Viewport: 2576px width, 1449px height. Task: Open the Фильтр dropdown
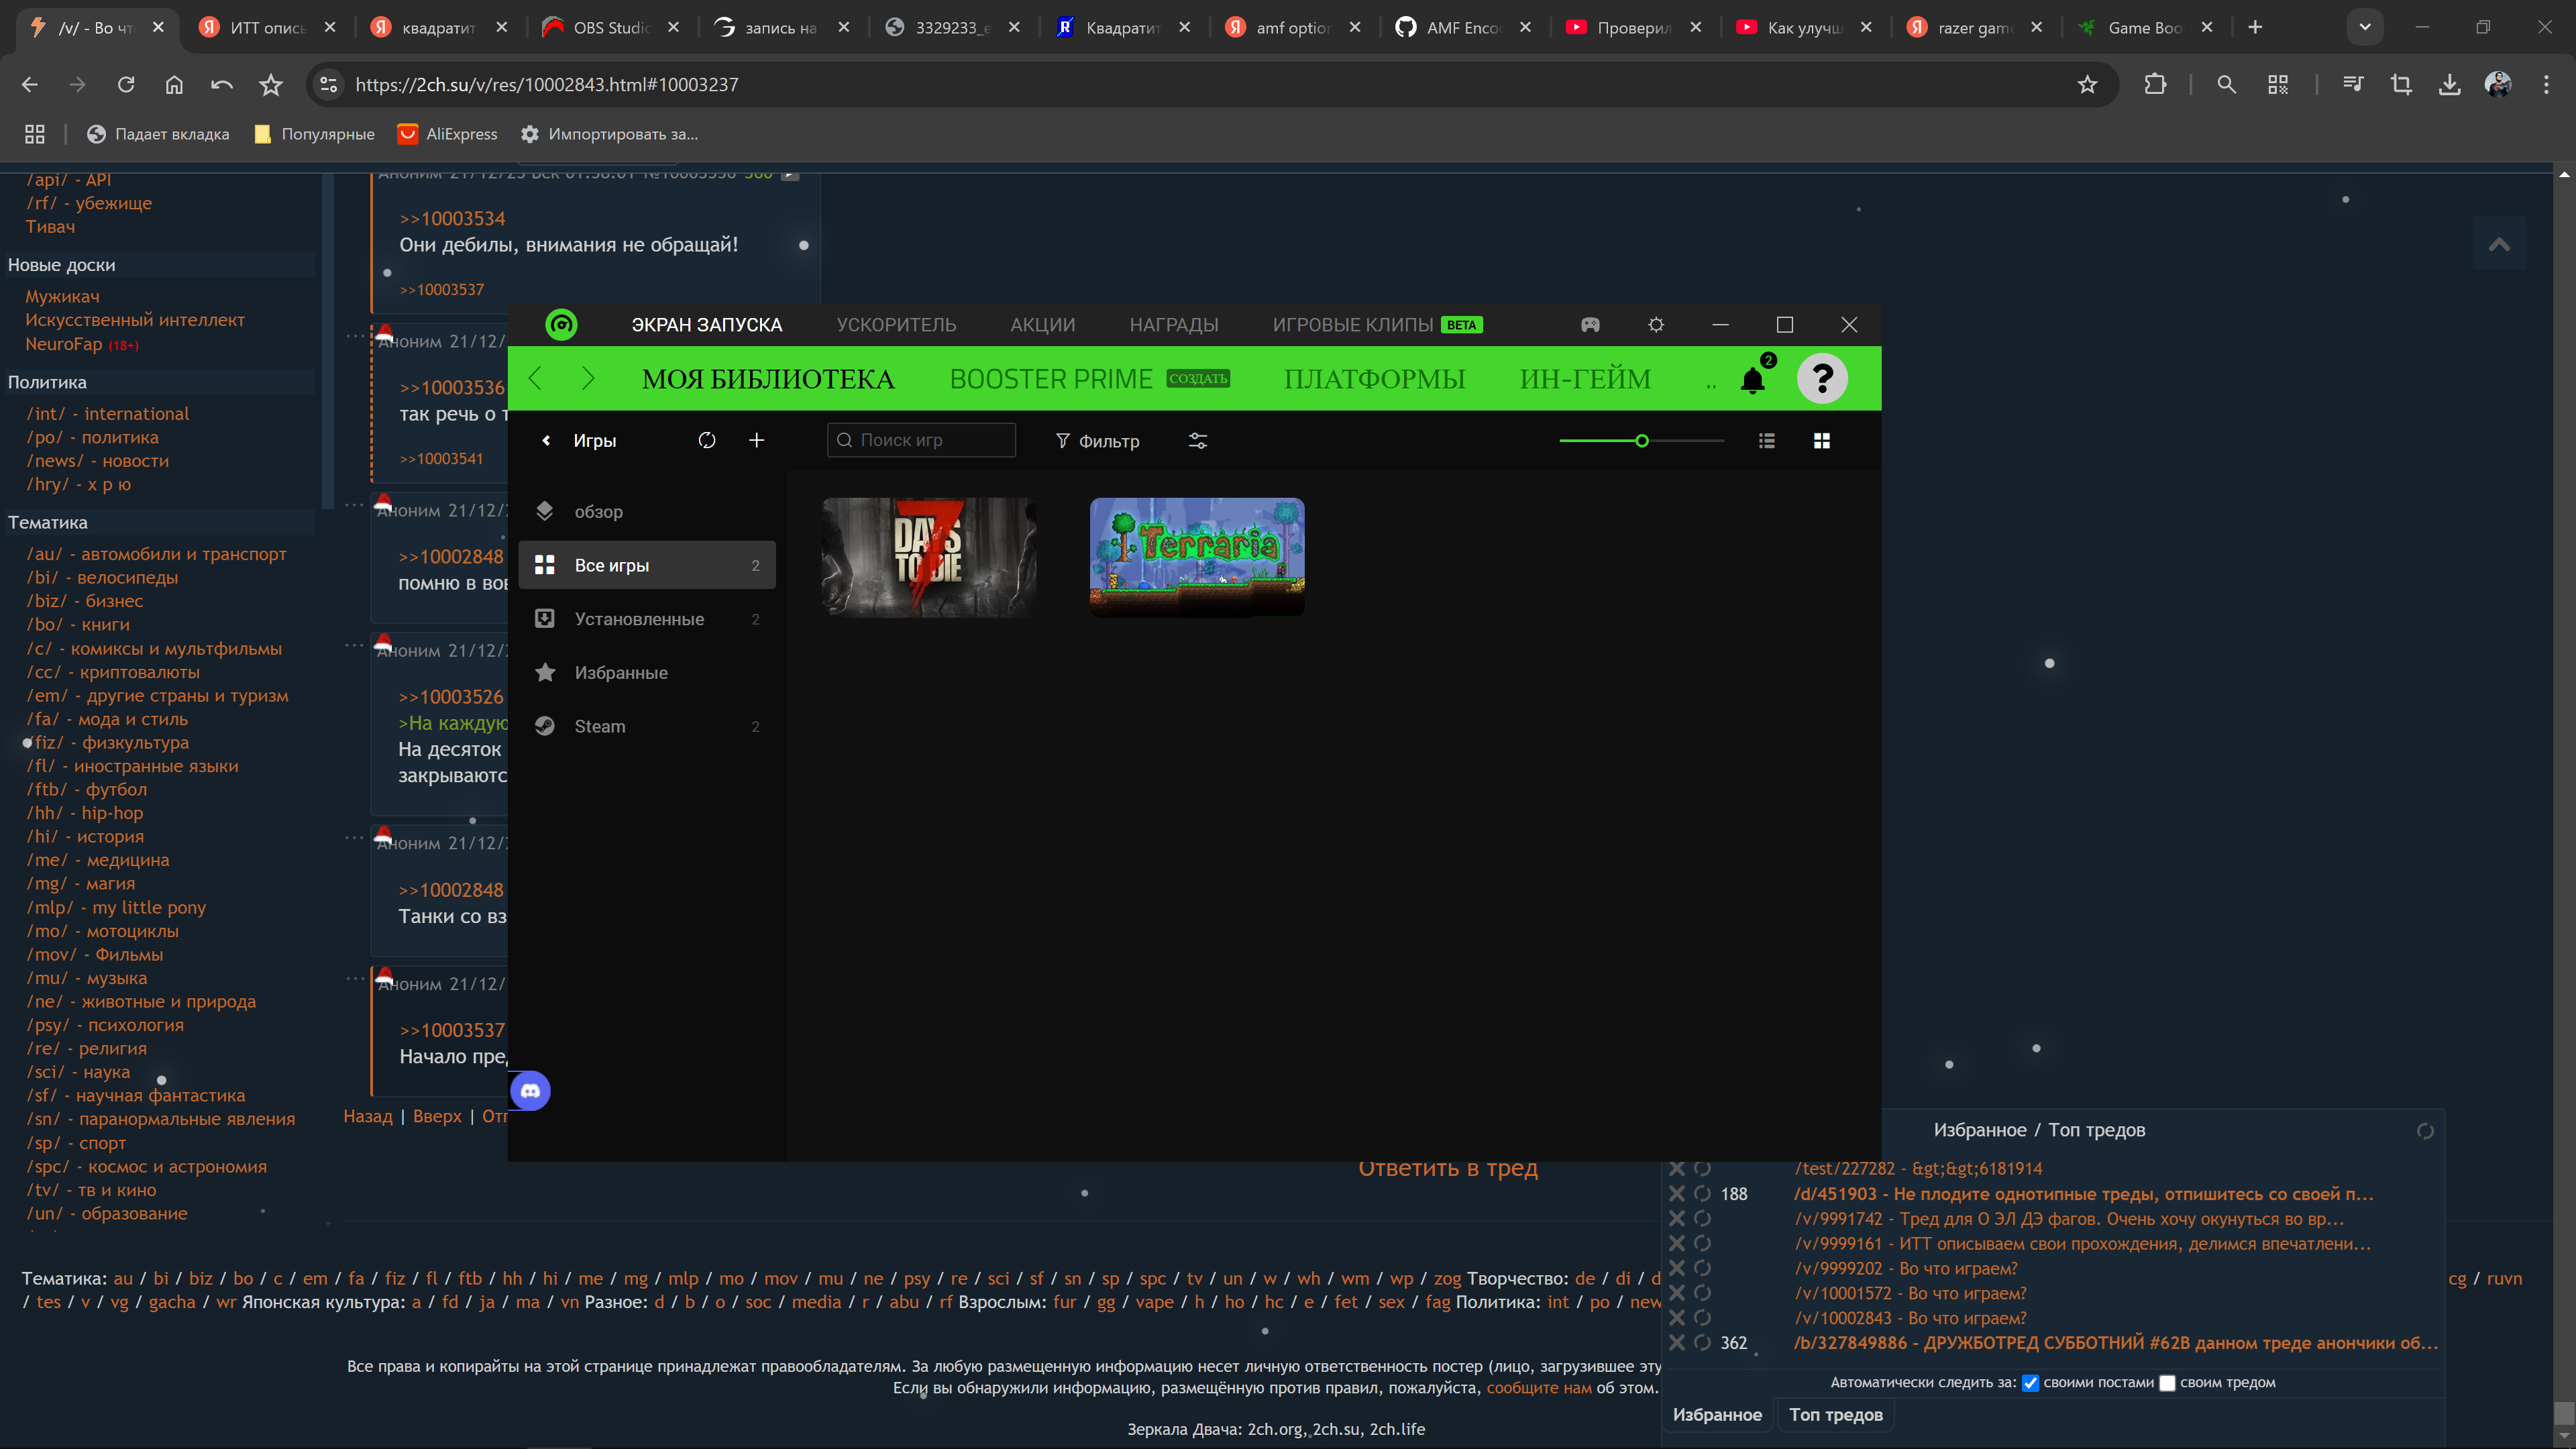(x=1098, y=441)
